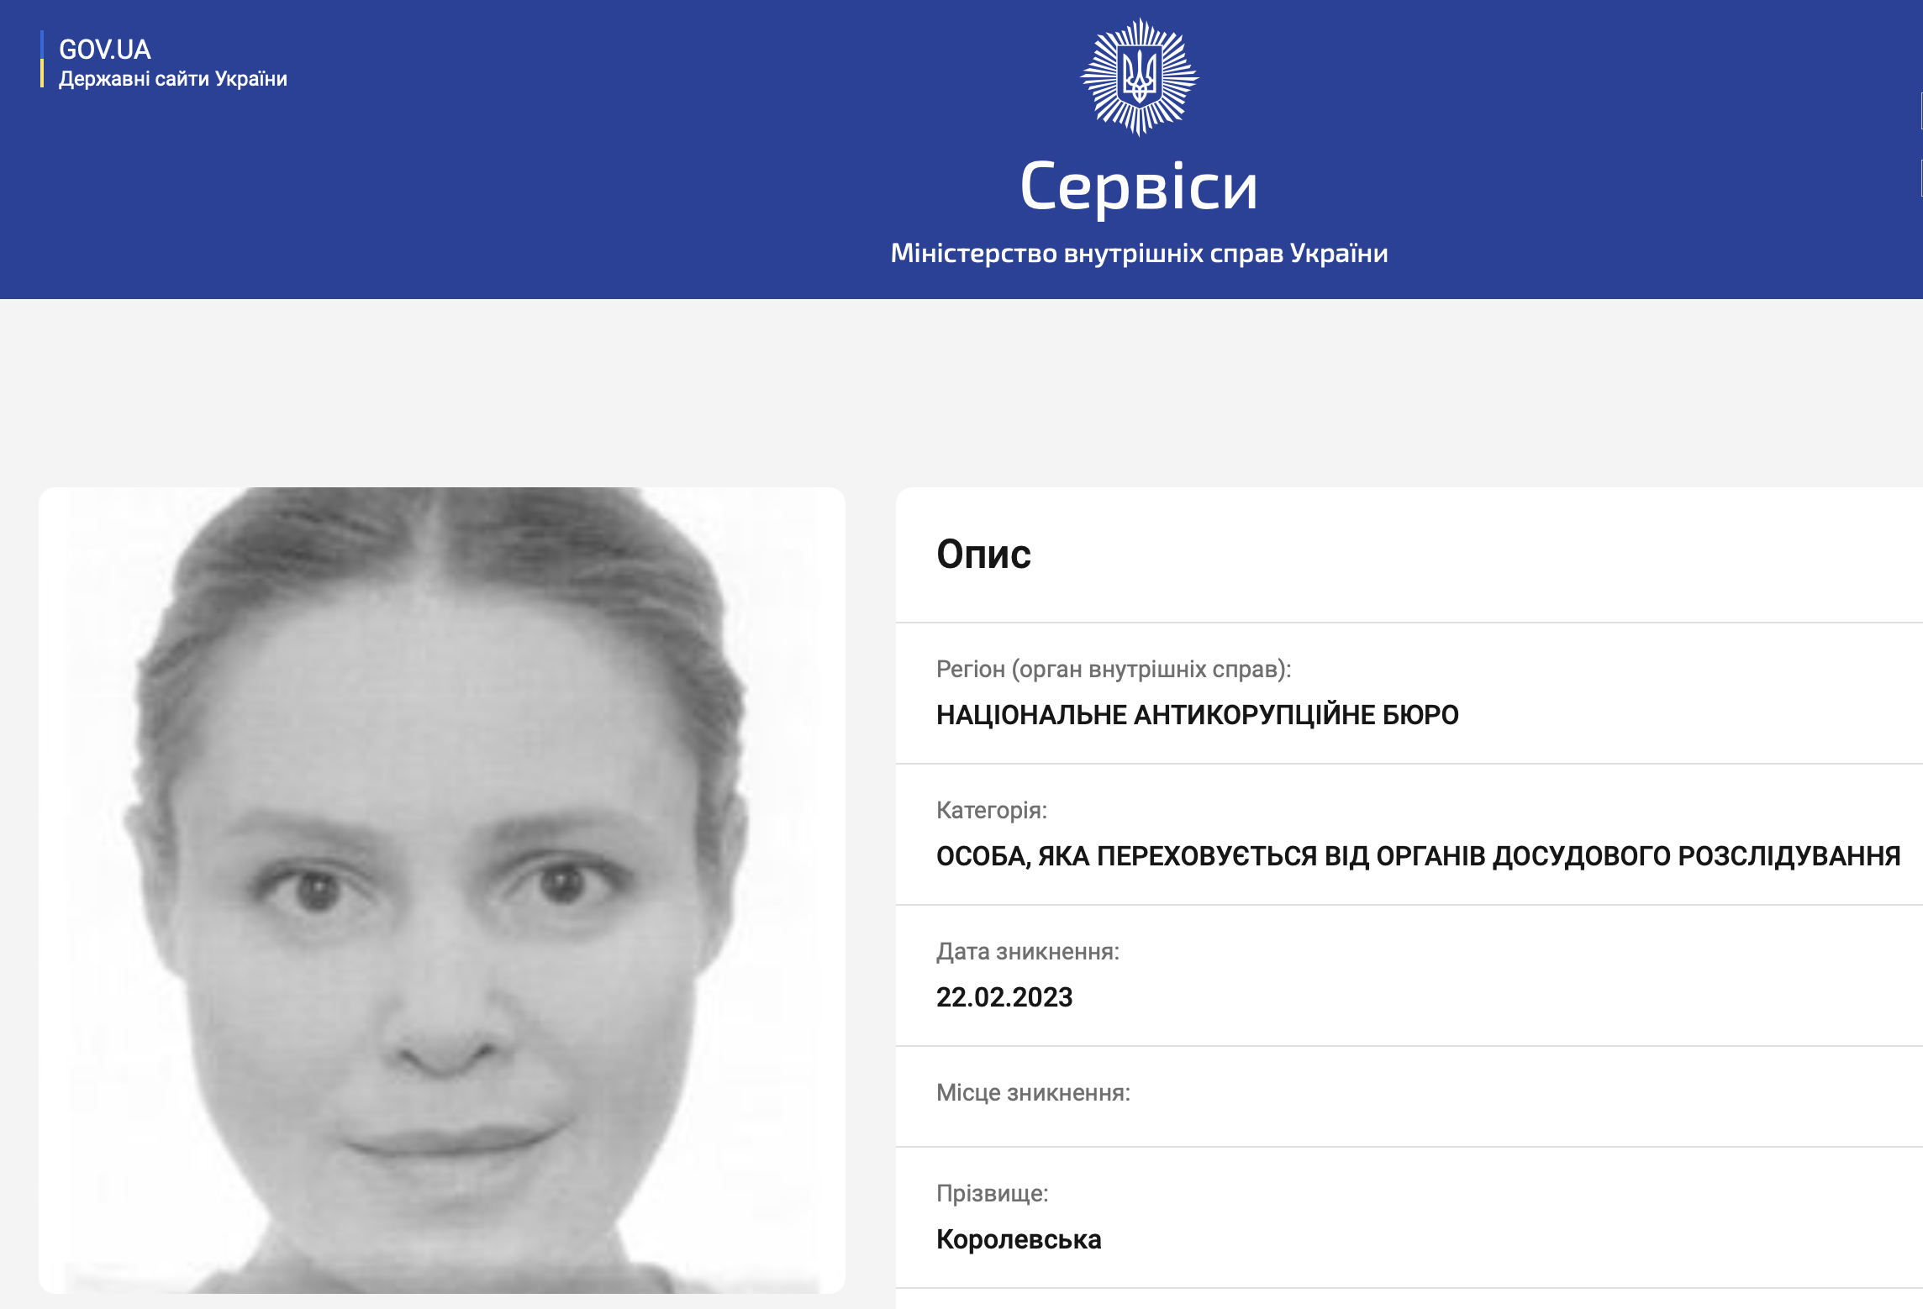The height and width of the screenshot is (1309, 1923).
Task: Click the Місце зникнення label
Action: coord(1034,1093)
